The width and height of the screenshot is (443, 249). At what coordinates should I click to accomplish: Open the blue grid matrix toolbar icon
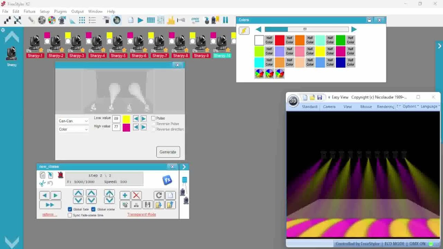[x=151, y=20]
